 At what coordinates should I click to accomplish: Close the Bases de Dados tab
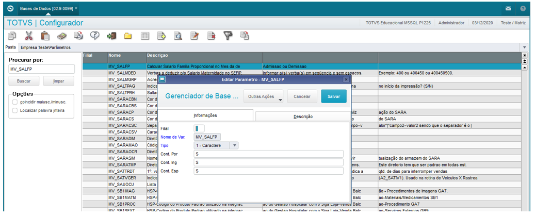[76, 8]
